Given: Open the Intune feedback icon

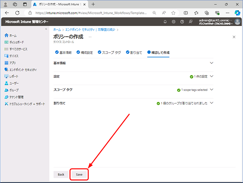Looking at the screenshot, I should click(x=191, y=22).
